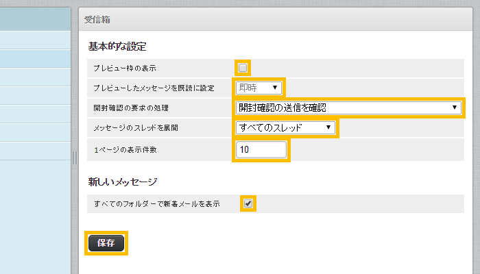Enable the プレビュー枠の表示 checkbox
480x274 pixels.
(243, 68)
